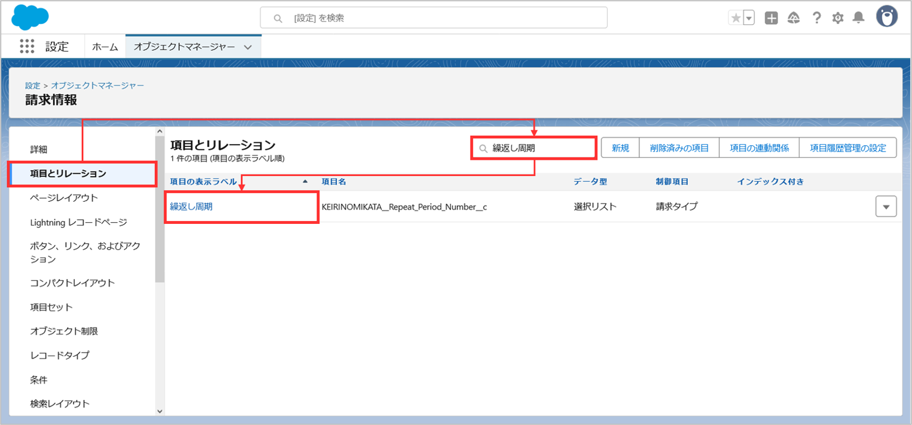The width and height of the screenshot is (912, 425).
Task: Switch to the ホーム tab
Action: [x=105, y=47]
